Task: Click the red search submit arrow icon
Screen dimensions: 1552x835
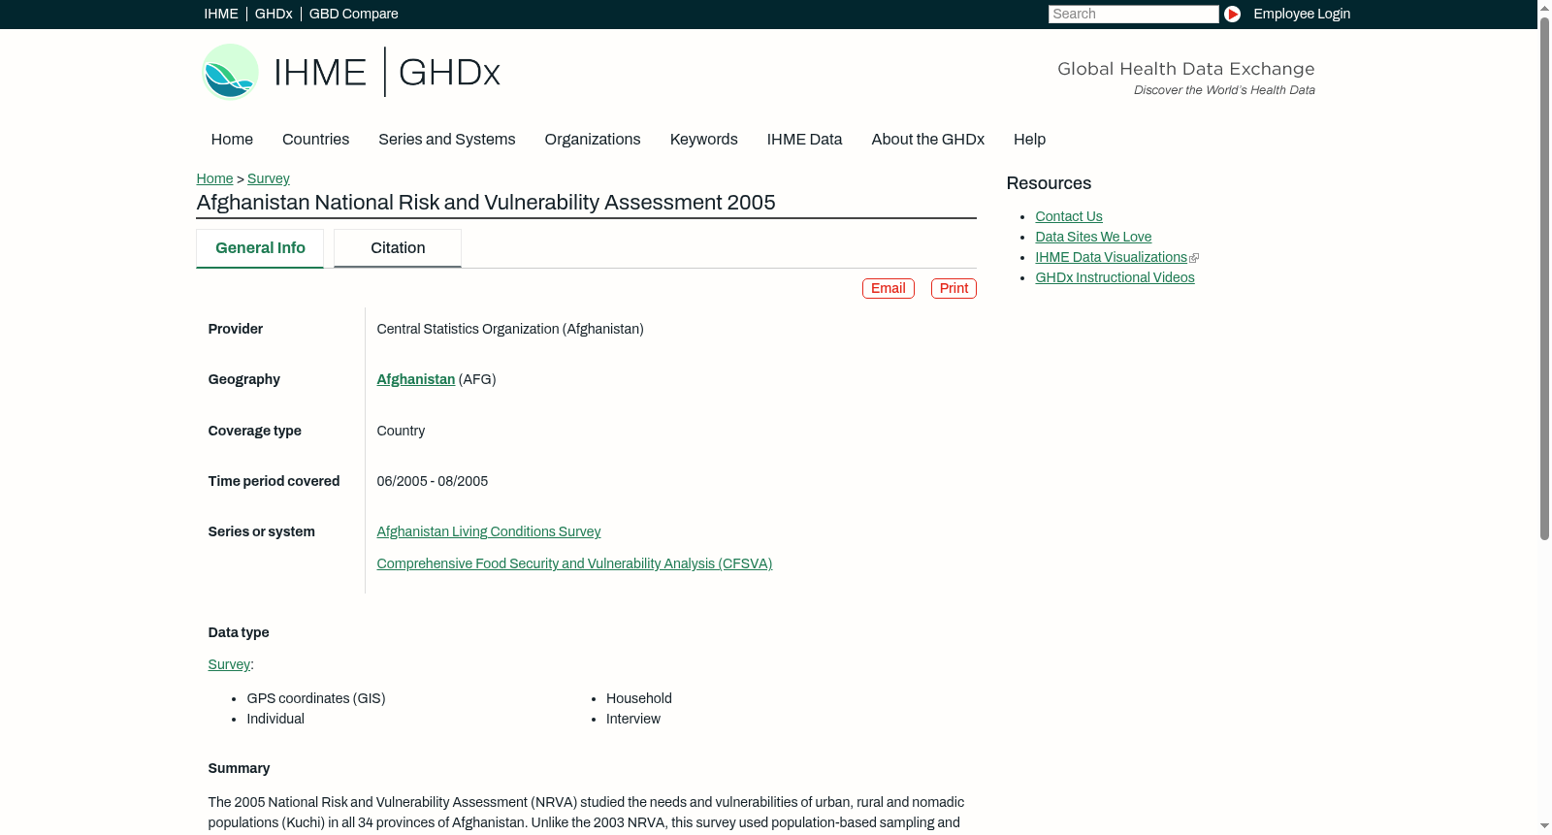Action: tap(1232, 14)
